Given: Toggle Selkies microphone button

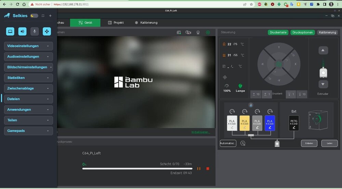Looking at the screenshot, I should pos(35,32).
